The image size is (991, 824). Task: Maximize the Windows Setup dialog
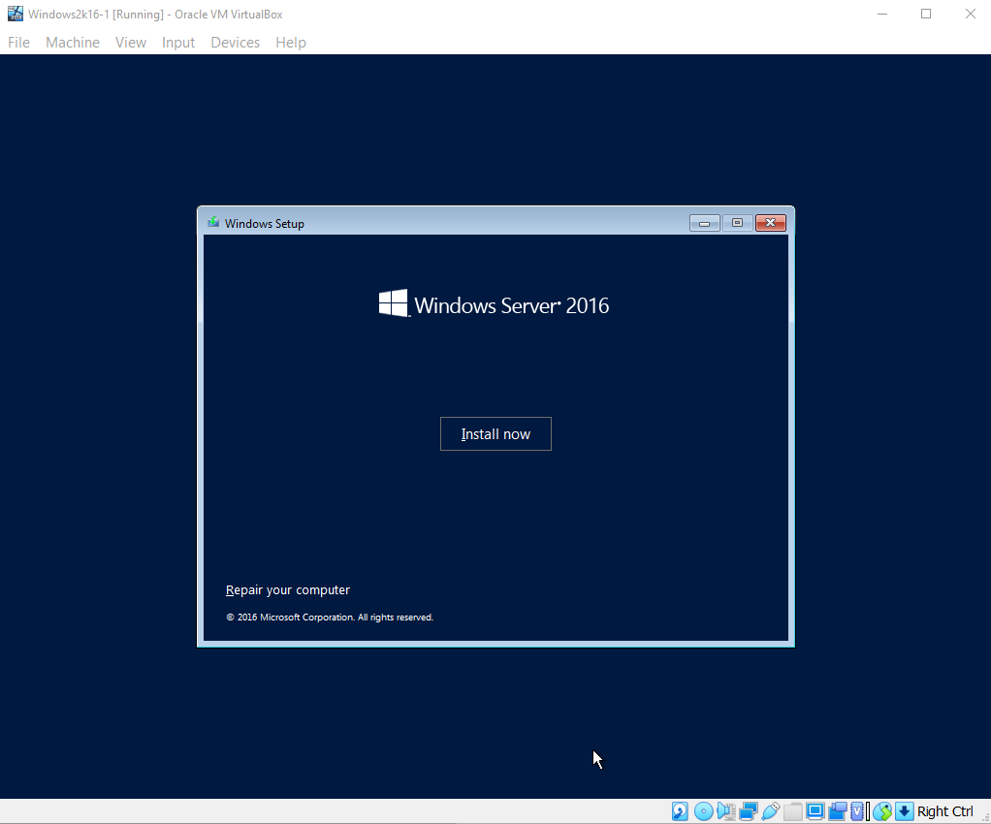pos(737,223)
